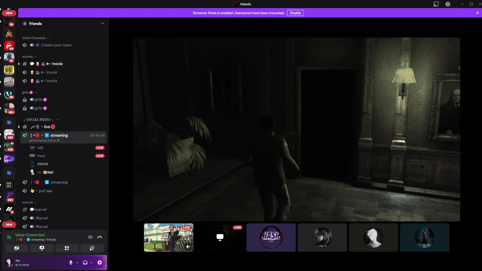The width and height of the screenshot is (482, 271).
Task: Open server with 19 notification badge
Action: [9, 58]
